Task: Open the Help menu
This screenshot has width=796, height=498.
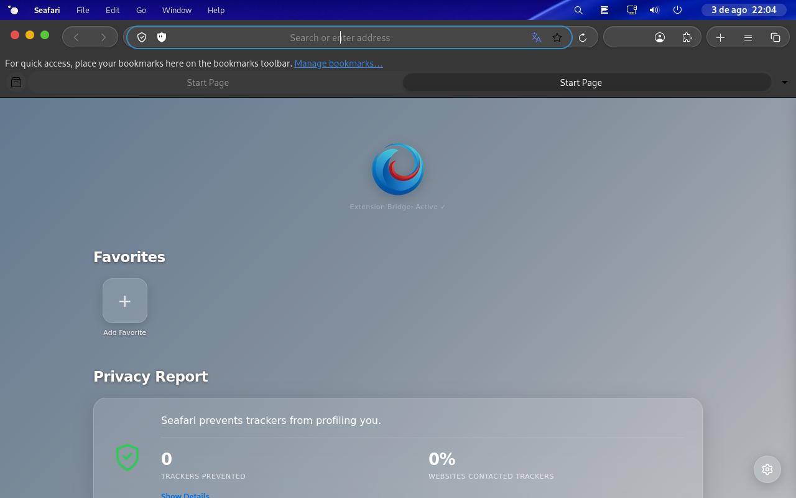Action: pos(216,10)
